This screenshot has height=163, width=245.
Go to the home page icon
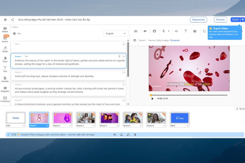tap(5, 20)
